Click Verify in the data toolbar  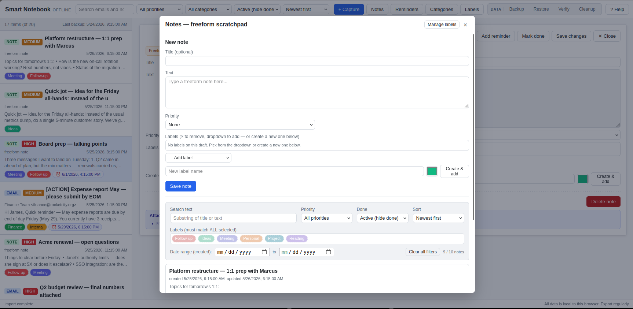564,9
